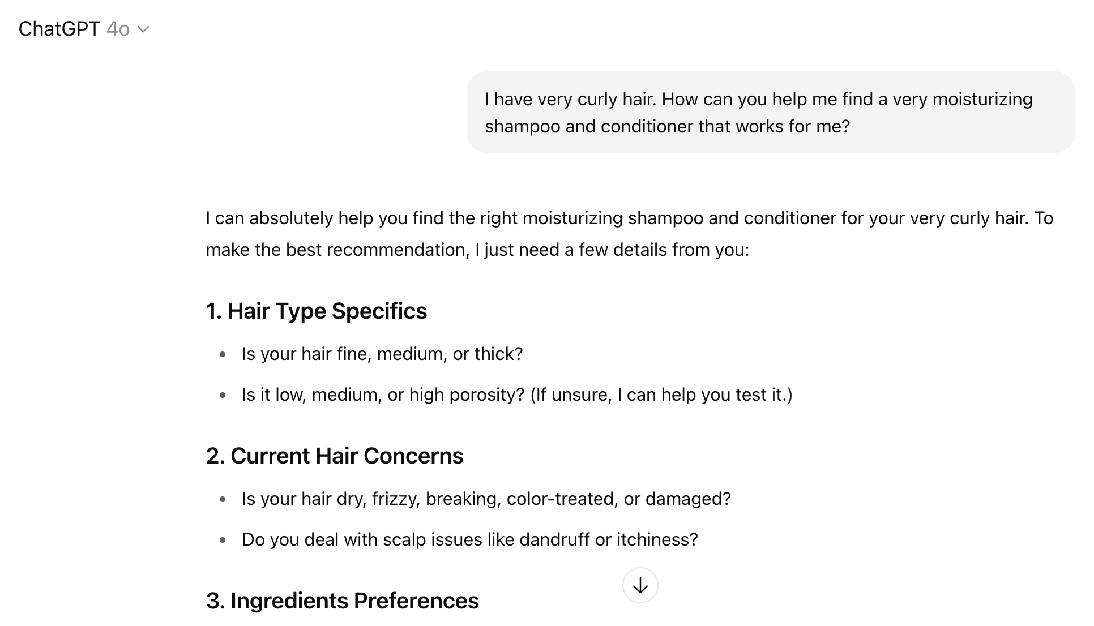Click the bullet mentioning dandruff or itchiness
Viewport: 1094px width, 626px height.
pyautogui.click(x=469, y=539)
